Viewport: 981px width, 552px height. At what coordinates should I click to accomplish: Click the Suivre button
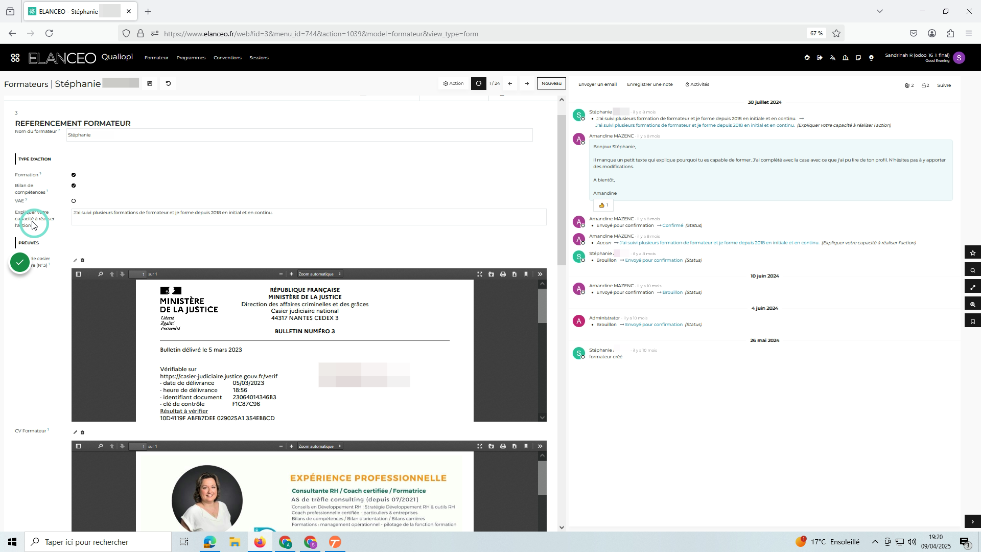tap(944, 85)
